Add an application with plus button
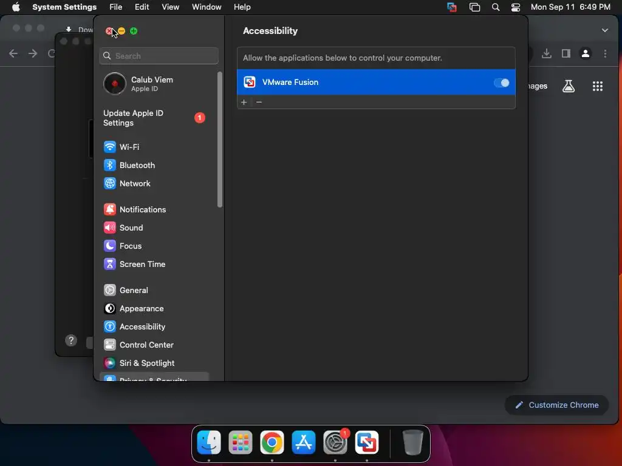Screen dimensions: 622x466 point(244,102)
